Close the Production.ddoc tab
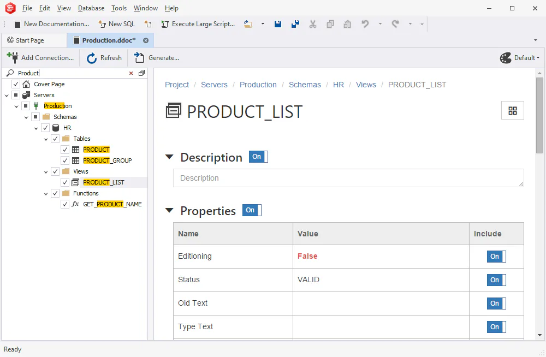This screenshot has width=546, height=357. tap(146, 40)
